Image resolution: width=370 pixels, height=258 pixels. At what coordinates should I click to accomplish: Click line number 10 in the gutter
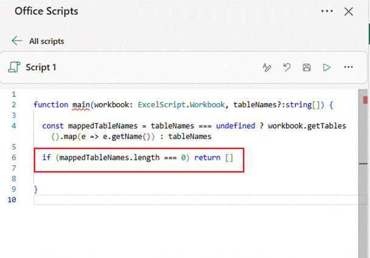pyautogui.click(x=12, y=200)
